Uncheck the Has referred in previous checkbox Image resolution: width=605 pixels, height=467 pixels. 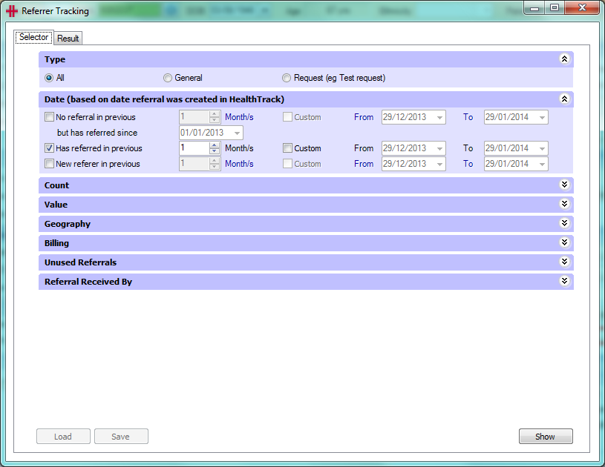tap(49, 148)
